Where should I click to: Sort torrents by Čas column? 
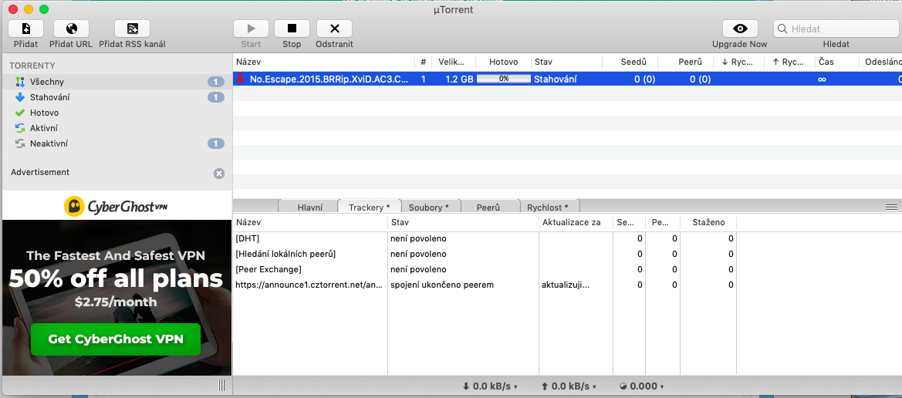[837, 62]
